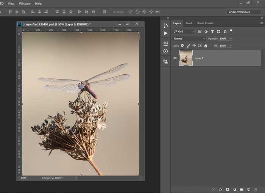
Task: Toggle lock position
Action: coord(194,46)
